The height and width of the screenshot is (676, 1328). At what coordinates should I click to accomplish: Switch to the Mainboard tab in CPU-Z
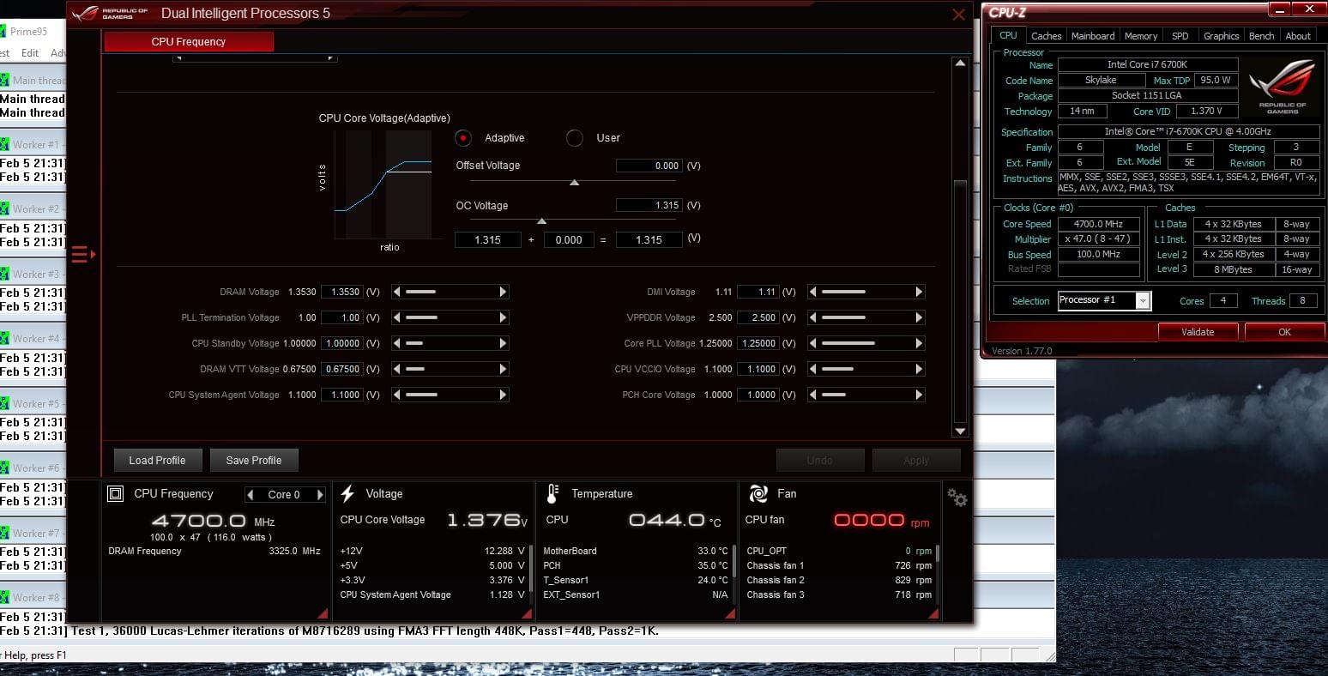(x=1093, y=36)
